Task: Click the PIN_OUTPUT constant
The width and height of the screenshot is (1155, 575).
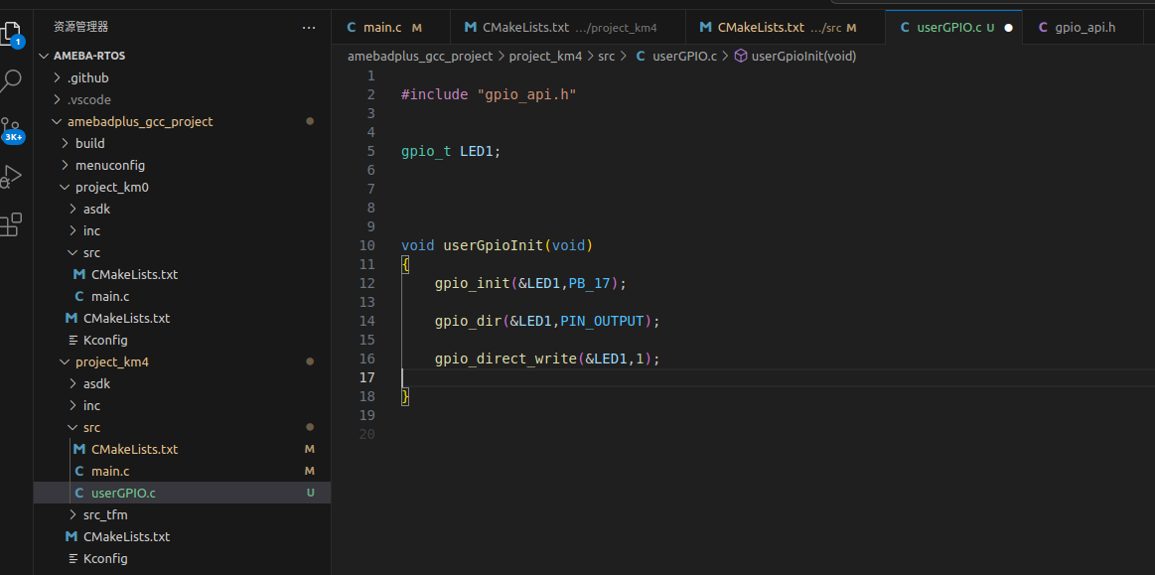Action: point(602,321)
